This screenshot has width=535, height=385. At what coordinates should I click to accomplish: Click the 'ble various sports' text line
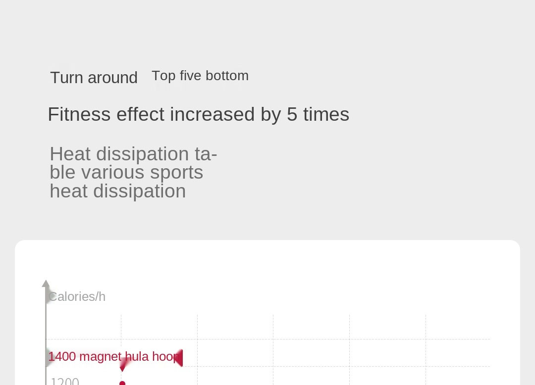point(126,173)
